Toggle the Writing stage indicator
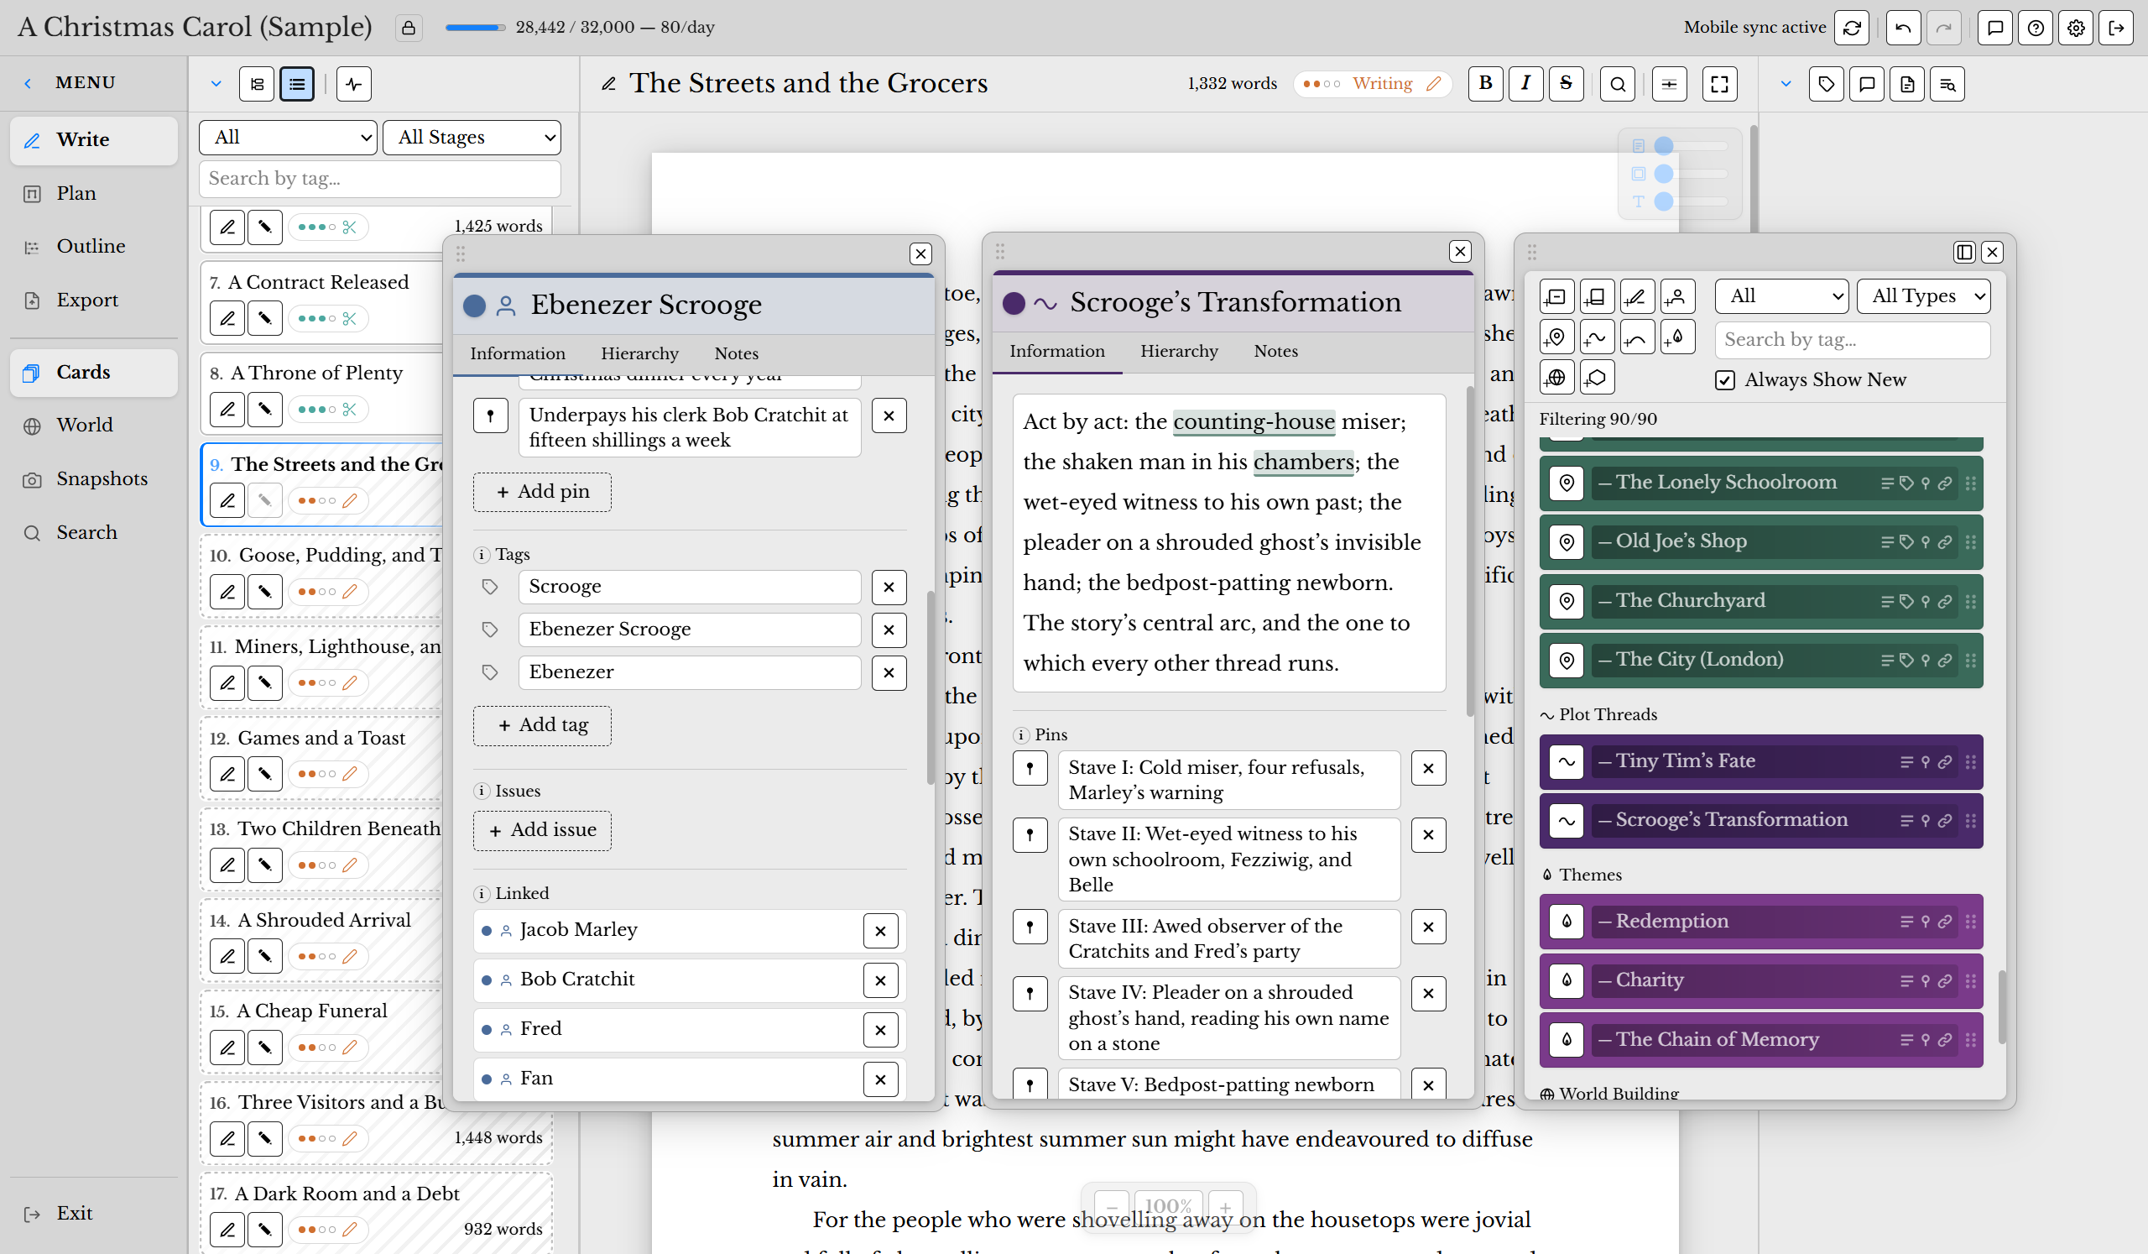Image resolution: width=2148 pixels, height=1254 pixels. [1372, 84]
